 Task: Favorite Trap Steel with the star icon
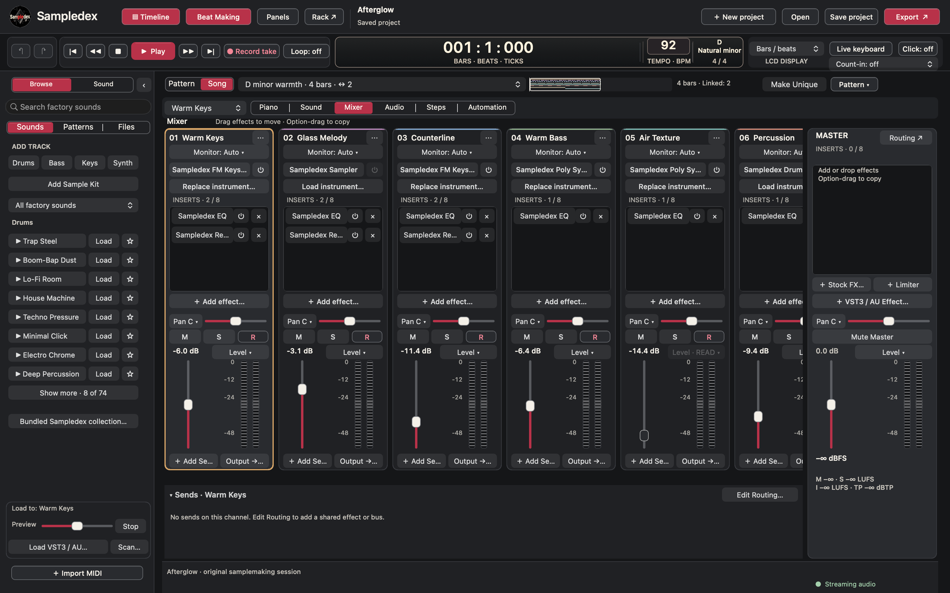(130, 241)
